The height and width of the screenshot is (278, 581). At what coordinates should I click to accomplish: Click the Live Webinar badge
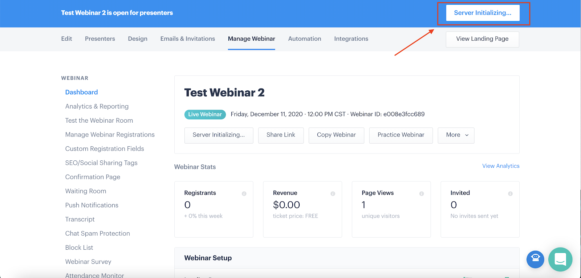pos(205,114)
